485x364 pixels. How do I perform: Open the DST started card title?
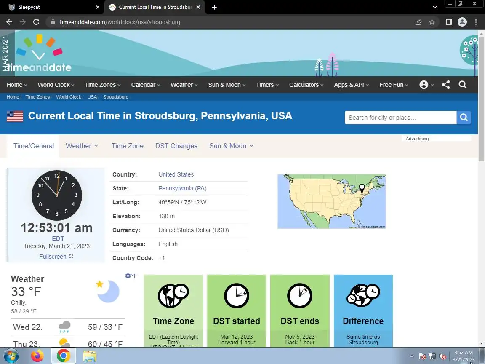pos(237,321)
